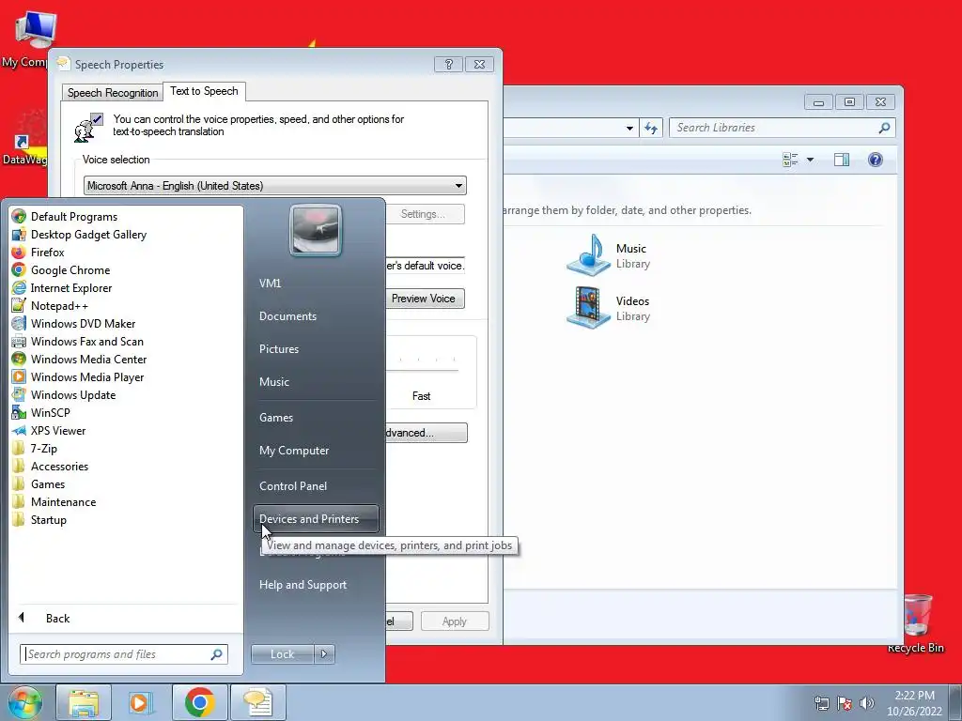
Task: Click the voice speed slider track
Action: pyautogui.click(x=422, y=370)
